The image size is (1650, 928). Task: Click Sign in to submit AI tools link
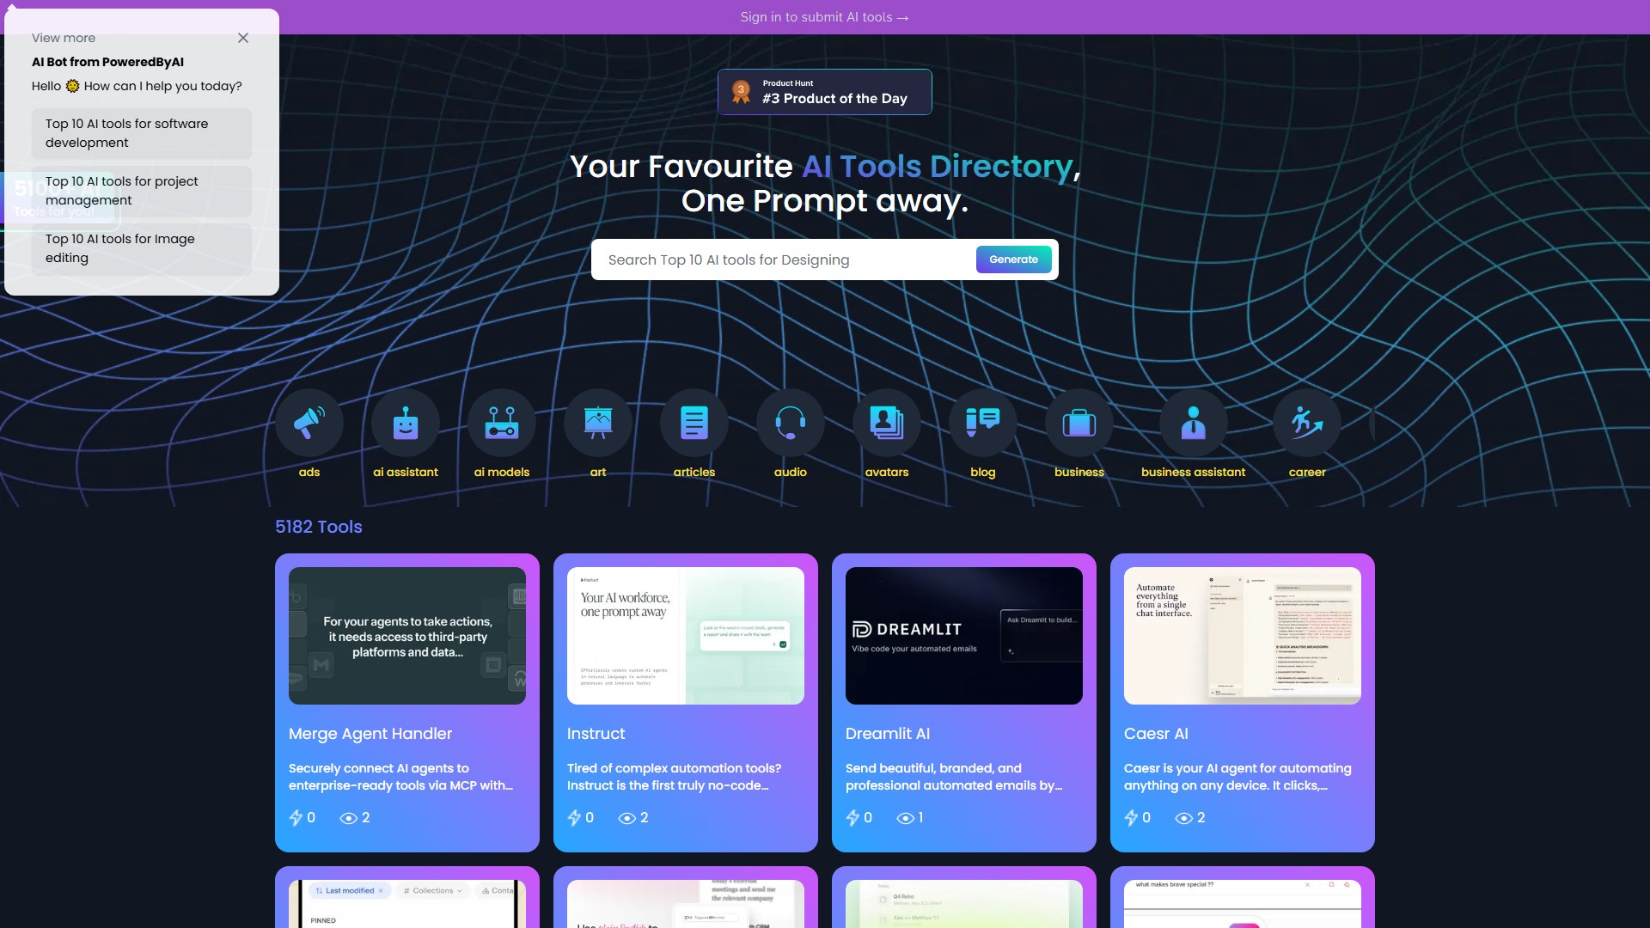click(x=824, y=17)
